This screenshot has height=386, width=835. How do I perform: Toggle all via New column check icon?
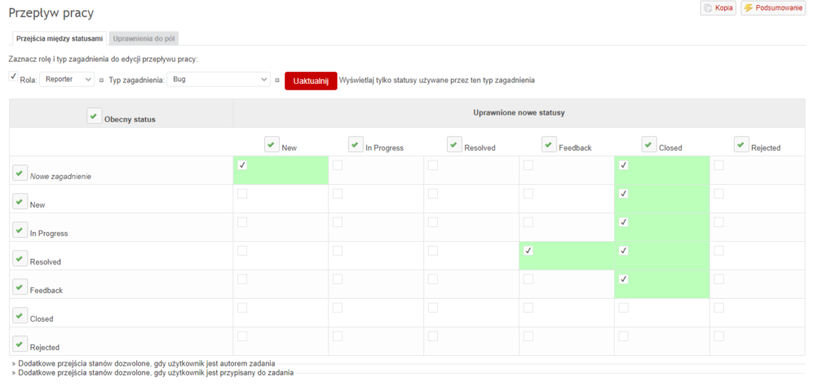[x=272, y=145]
